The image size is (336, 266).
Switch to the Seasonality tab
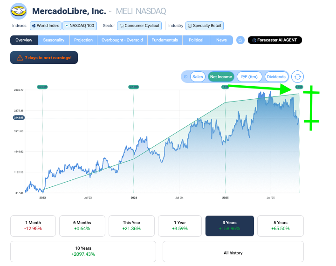(x=54, y=41)
